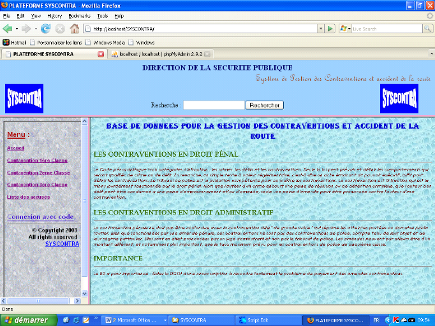
Task: Click the Firefox throbber activity icon
Action: pyautogui.click(x=430, y=16)
